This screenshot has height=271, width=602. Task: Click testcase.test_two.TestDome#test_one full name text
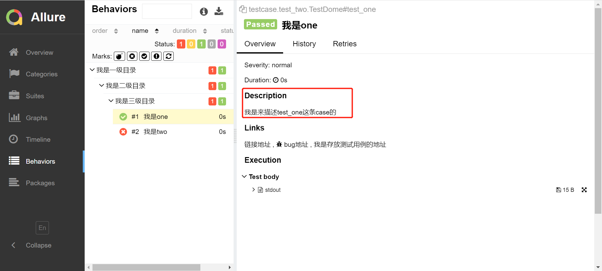click(x=312, y=9)
